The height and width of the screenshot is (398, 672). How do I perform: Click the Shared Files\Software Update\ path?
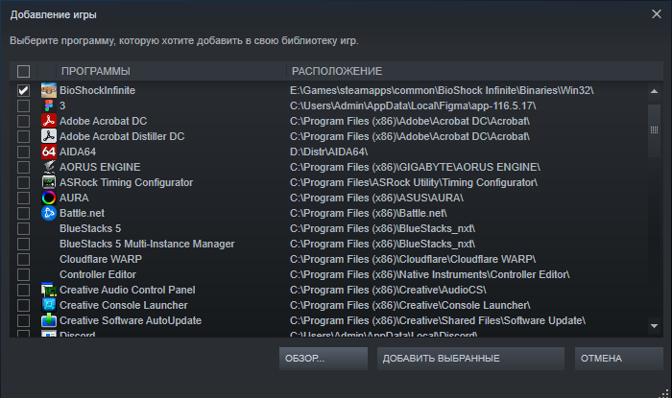pyautogui.click(x=438, y=320)
